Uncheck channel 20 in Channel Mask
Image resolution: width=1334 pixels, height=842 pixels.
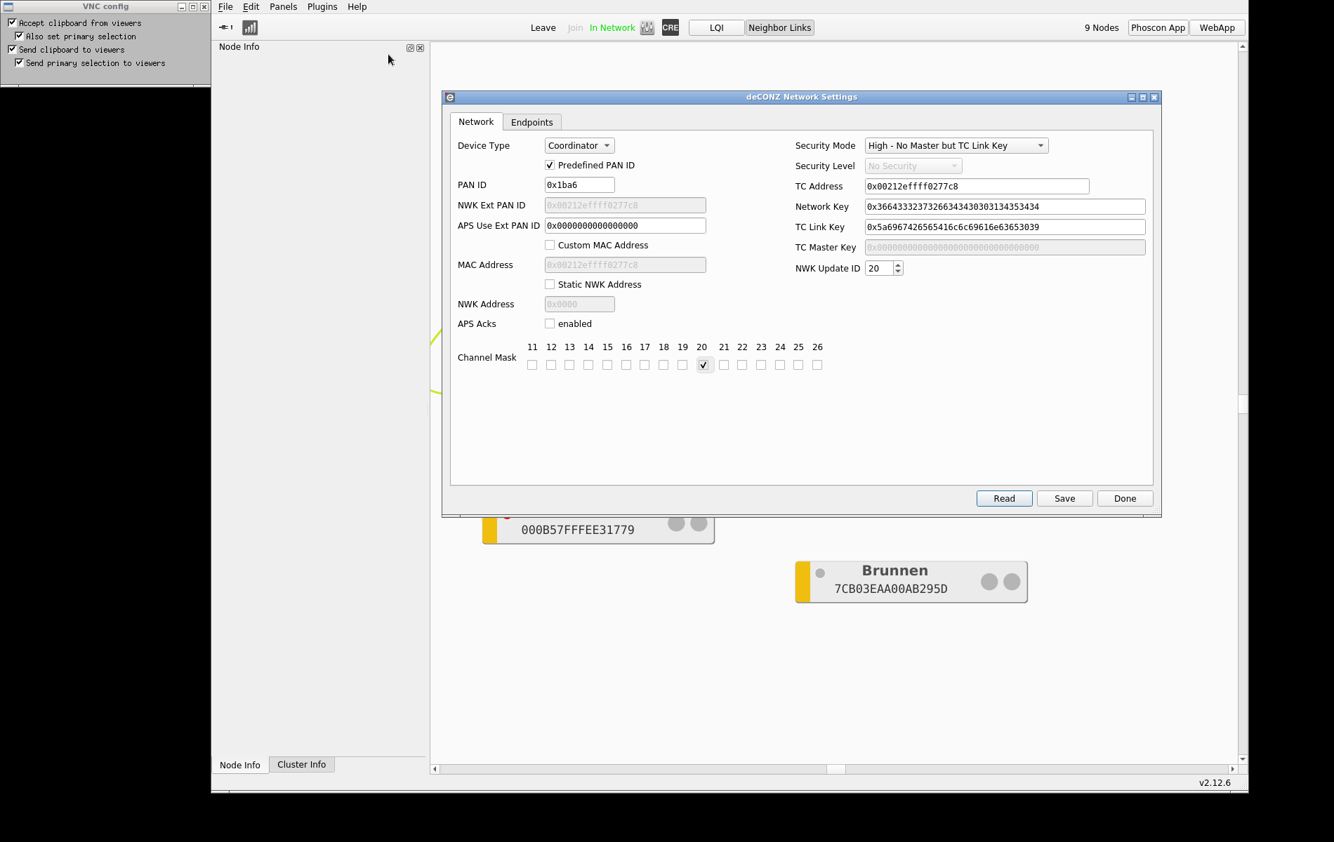point(704,365)
